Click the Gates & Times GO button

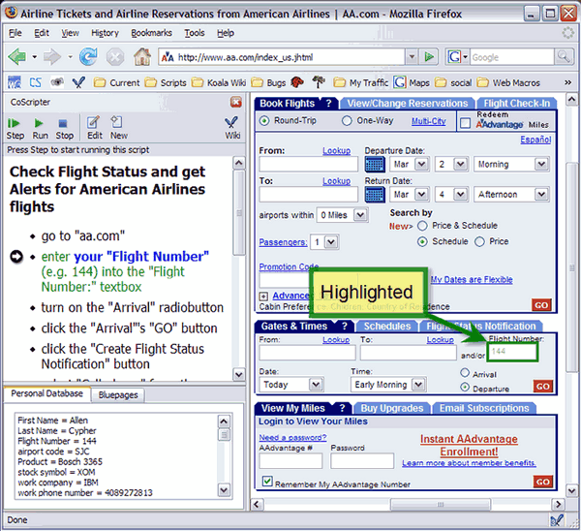543,386
